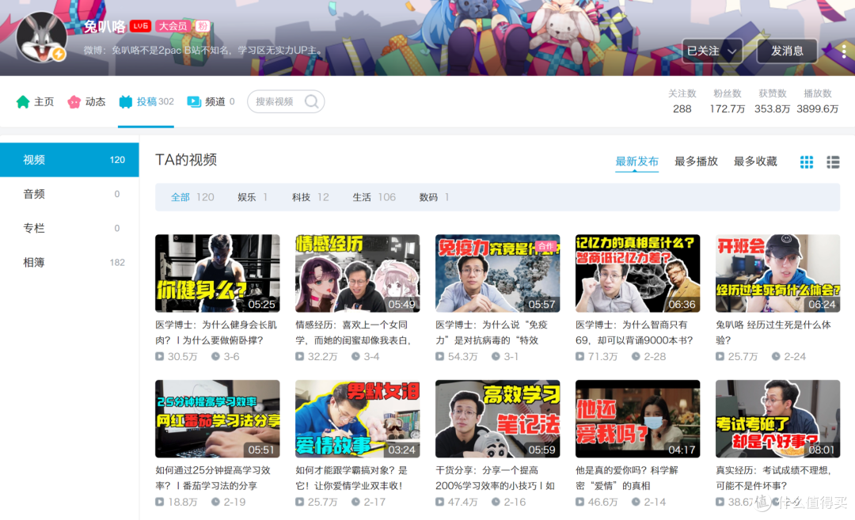Select 专栏 in left sidebar
The width and height of the screenshot is (855, 520).
[x=34, y=228]
